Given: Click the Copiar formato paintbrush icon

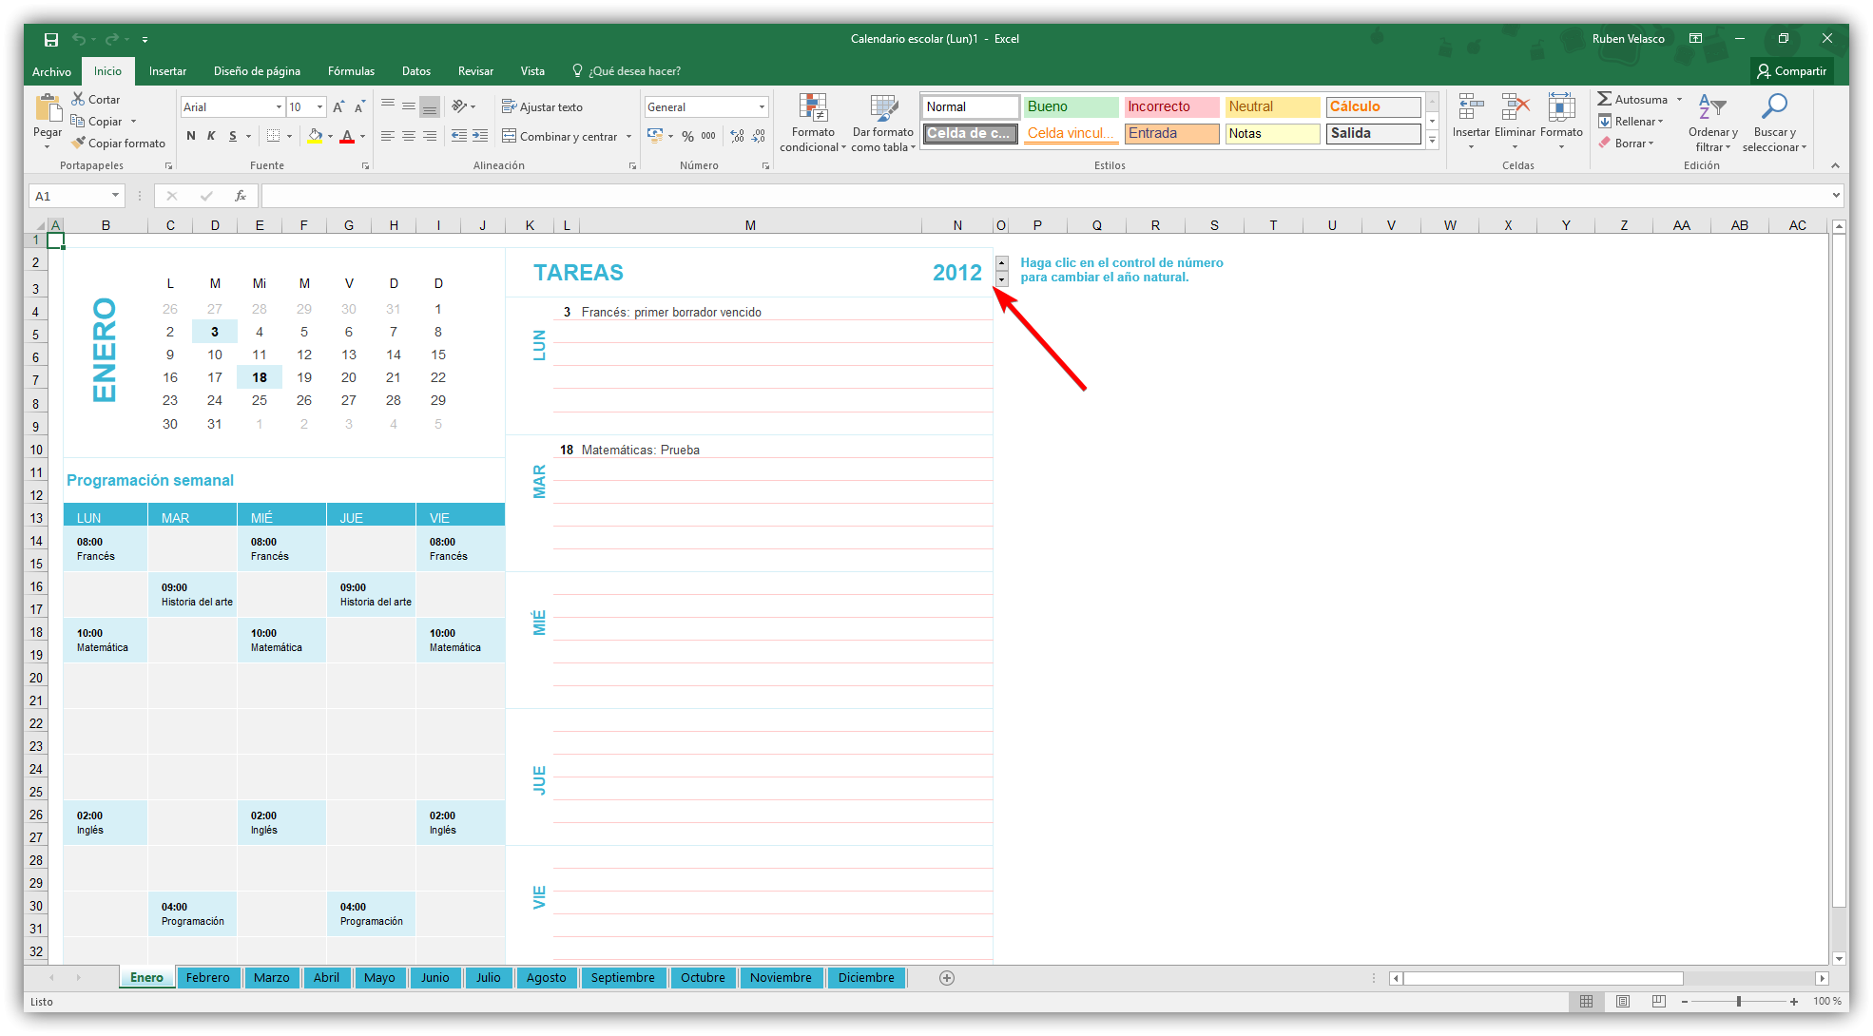Looking at the screenshot, I should (x=79, y=143).
